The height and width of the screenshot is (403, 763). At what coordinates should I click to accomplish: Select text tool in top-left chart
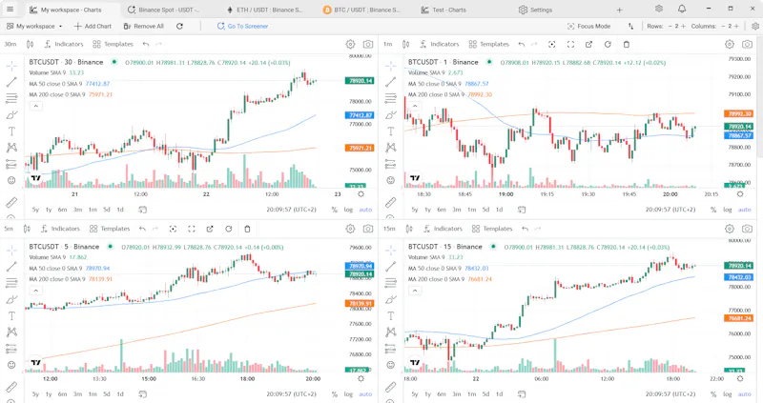coord(11,131)
